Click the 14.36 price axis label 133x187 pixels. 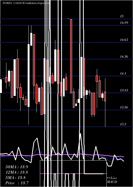click(x=124, y=57)
